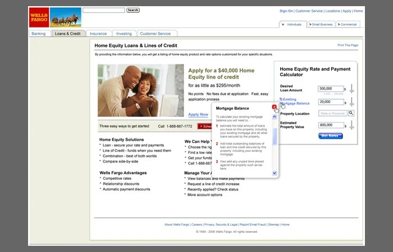Open the Locations link
This screenshot has width=393, height=252.
coord(332,11)
